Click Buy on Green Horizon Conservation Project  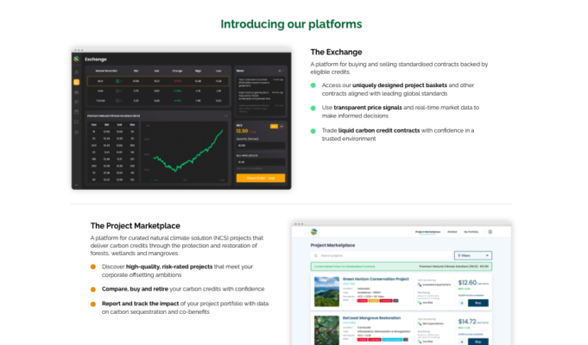click(478, 303)
